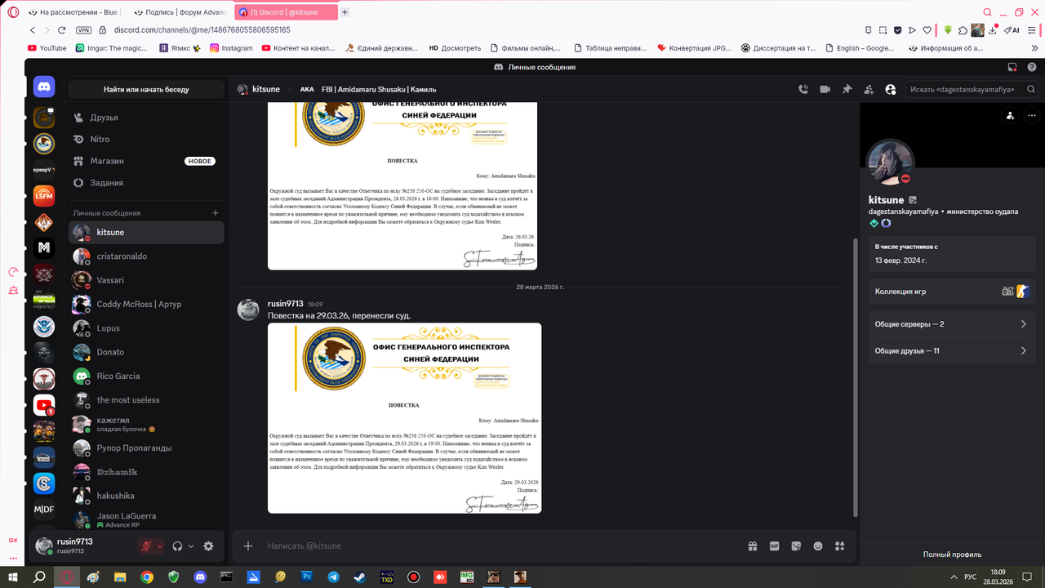Open DM with Coddy McRoss | Артур
The image size is (1045, 588).
(x=146, y=304)
